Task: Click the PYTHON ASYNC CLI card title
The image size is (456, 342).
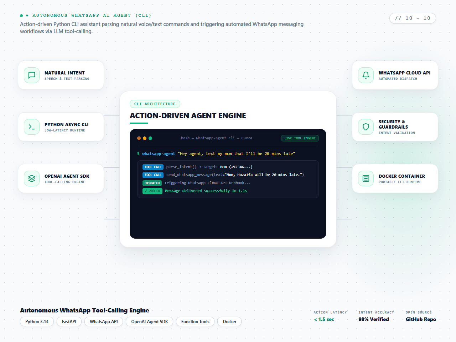Action: pos(67,124)
